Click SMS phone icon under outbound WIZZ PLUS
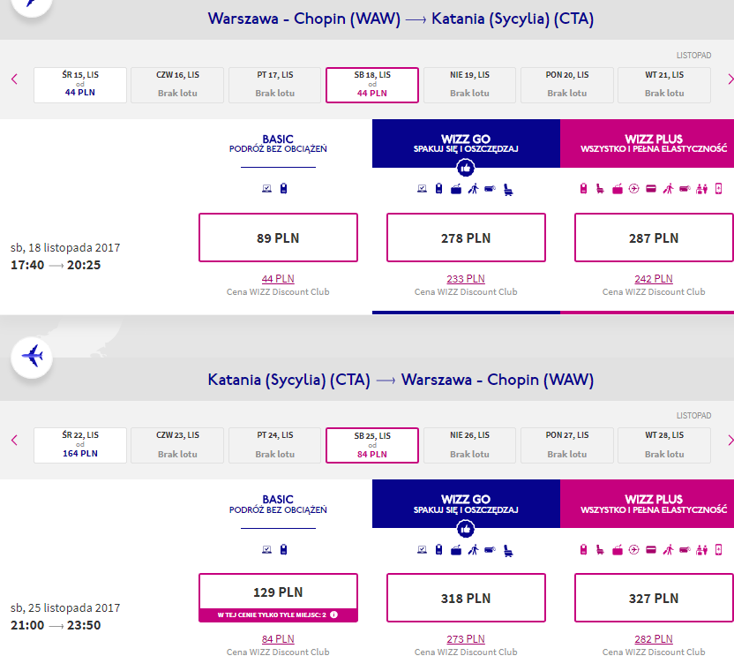 pos(718,189)
